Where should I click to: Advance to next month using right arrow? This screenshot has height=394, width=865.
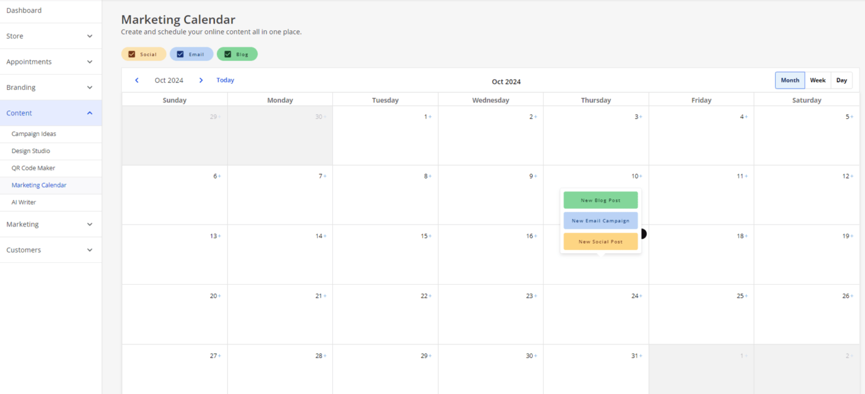coord(201,80)
